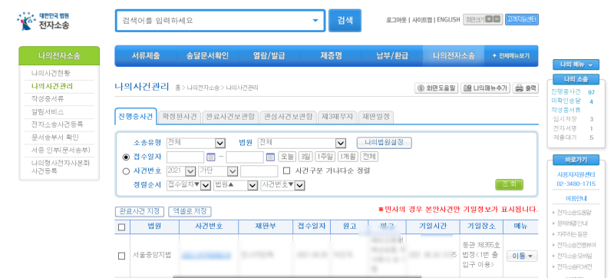The height and width of the screenshot is (278, 614).
Task: Open the start date calendar icon
Action: tap(211, 157)
